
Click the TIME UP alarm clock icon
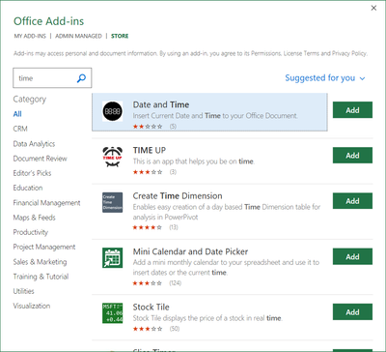pyautogui.click(x=112, y=157)
